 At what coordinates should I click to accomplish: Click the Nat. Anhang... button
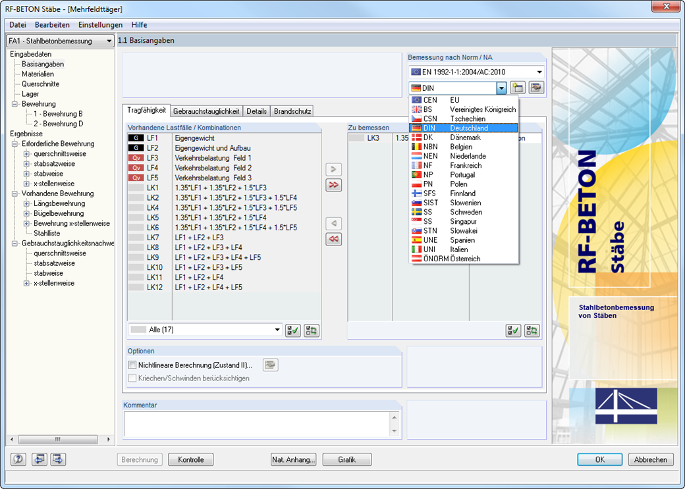point(294,460)
